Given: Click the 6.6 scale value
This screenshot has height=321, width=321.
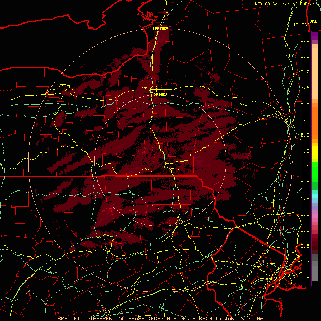Looking at the screenshot, I should (x=305, y=103).
